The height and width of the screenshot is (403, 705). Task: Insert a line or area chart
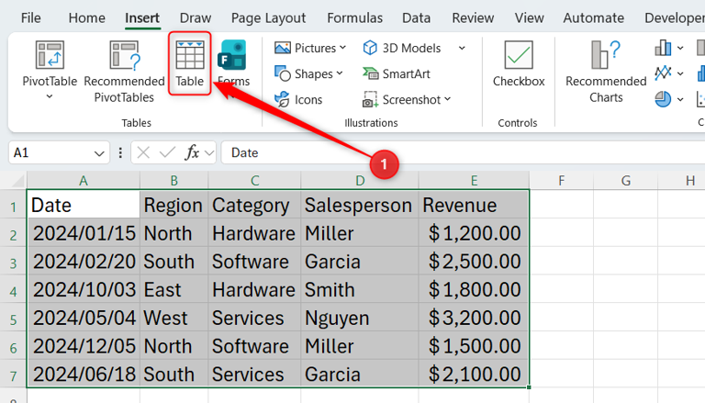[x=663, y=73]
